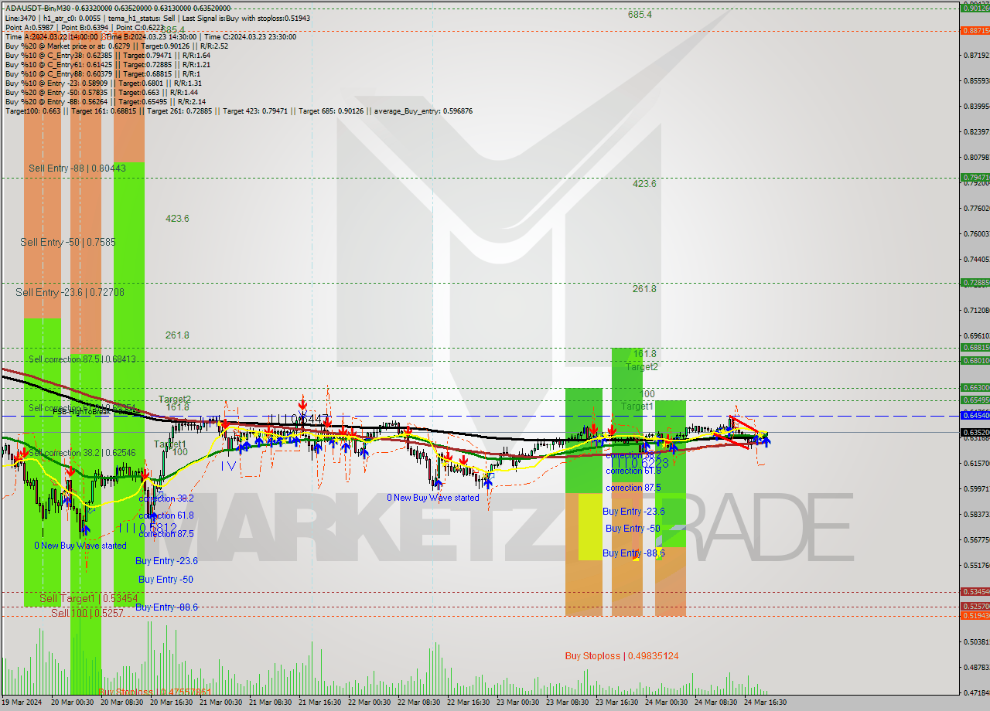Click the 'correction 87.5' label above Buy Entry -23.6 on right
Viewport: 990px width, 711px height.
pos(633,488)
